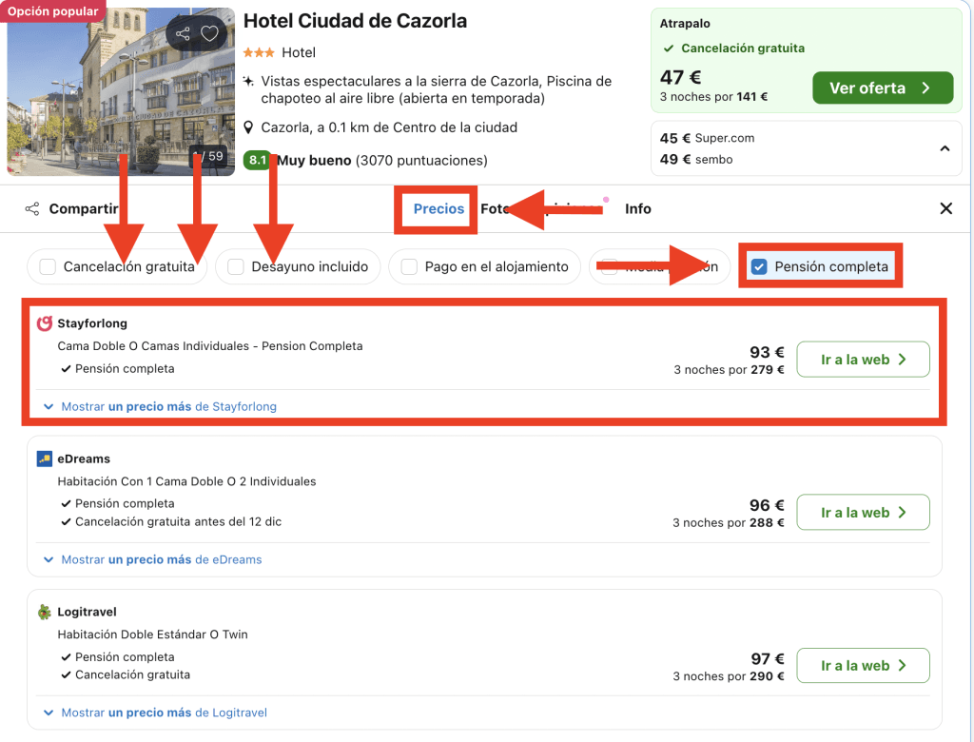Open the Info tab

637,209
